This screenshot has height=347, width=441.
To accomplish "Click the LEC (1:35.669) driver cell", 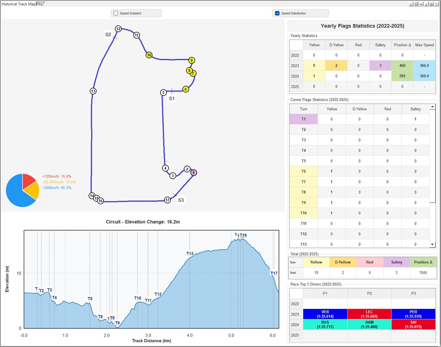I will [369, 314].
